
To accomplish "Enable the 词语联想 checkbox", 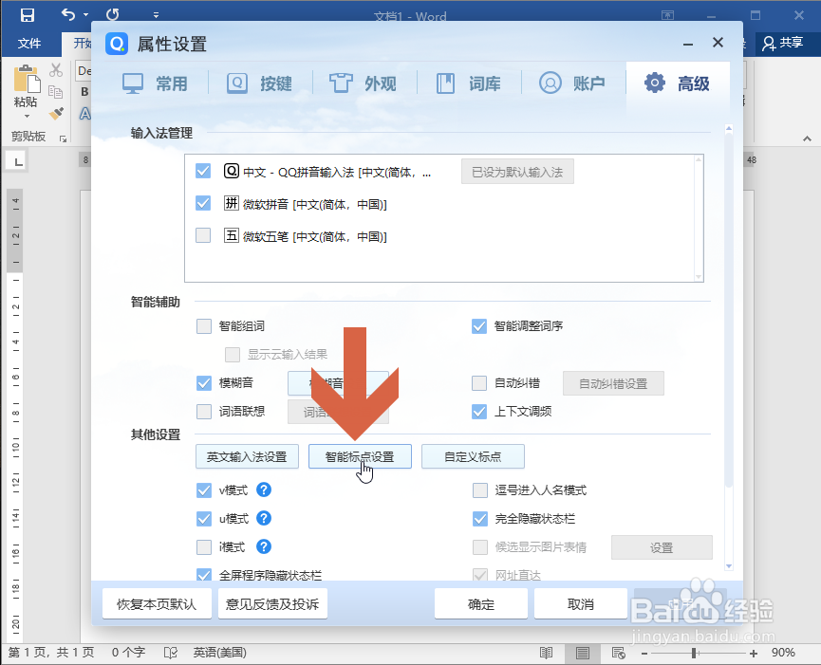I will coord(204,412).
